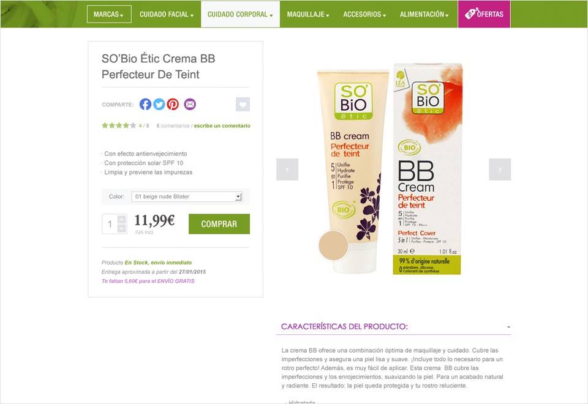Click escribe un comentario link

pyautogui.click(x=222, y=126)
